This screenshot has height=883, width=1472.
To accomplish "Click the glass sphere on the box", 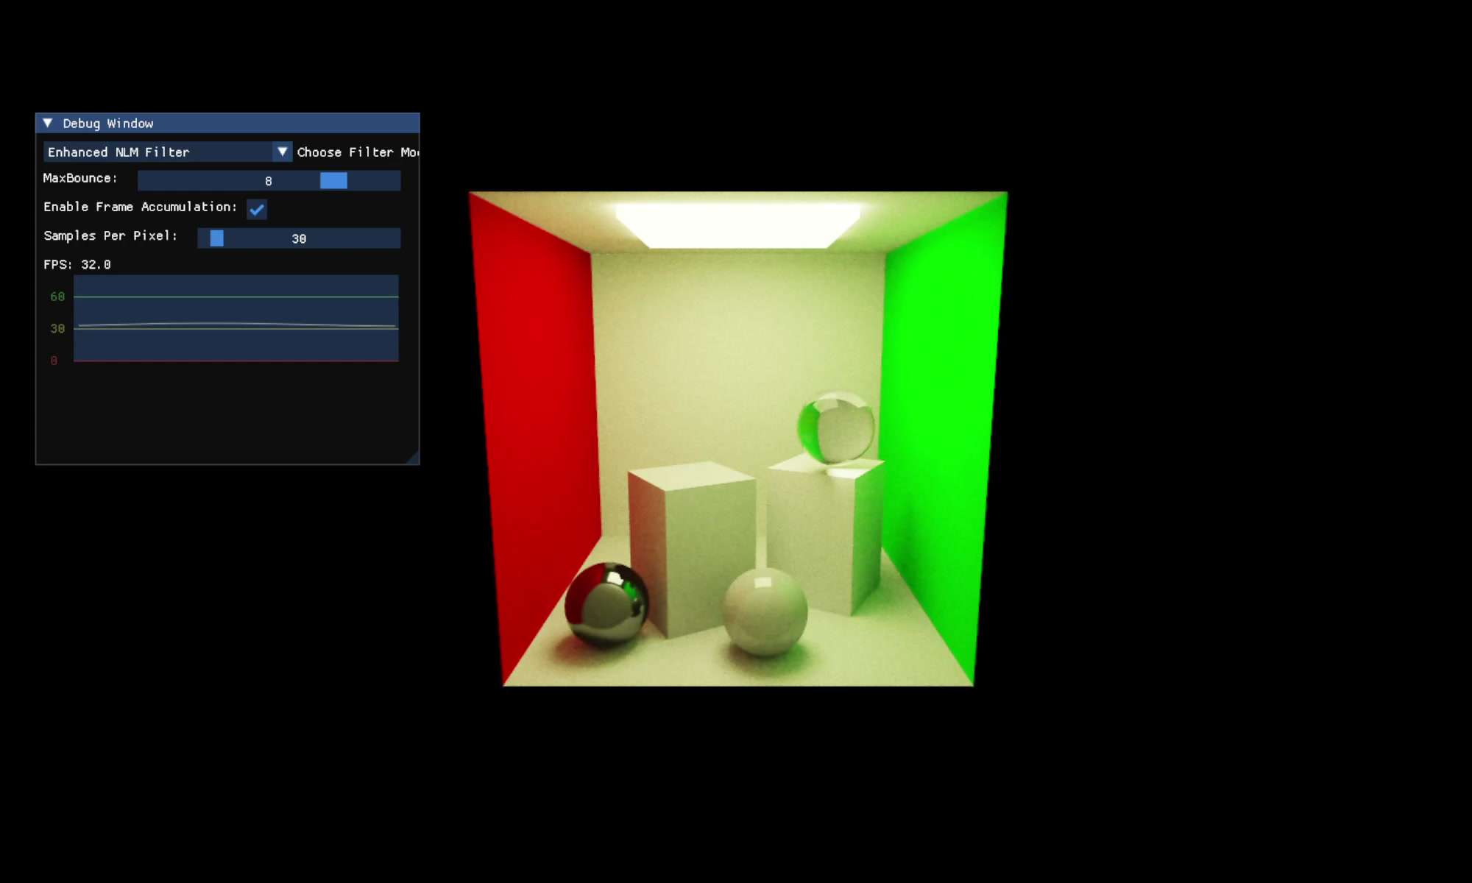I will coord(836,427).
